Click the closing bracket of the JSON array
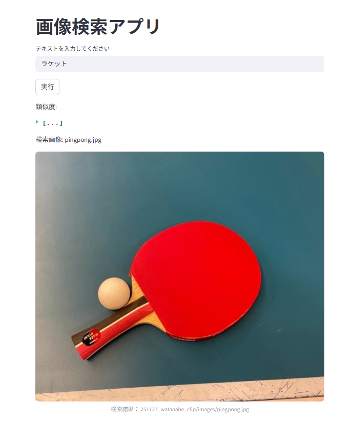Screen dimensions: 352x423 [x=61, y=123]
